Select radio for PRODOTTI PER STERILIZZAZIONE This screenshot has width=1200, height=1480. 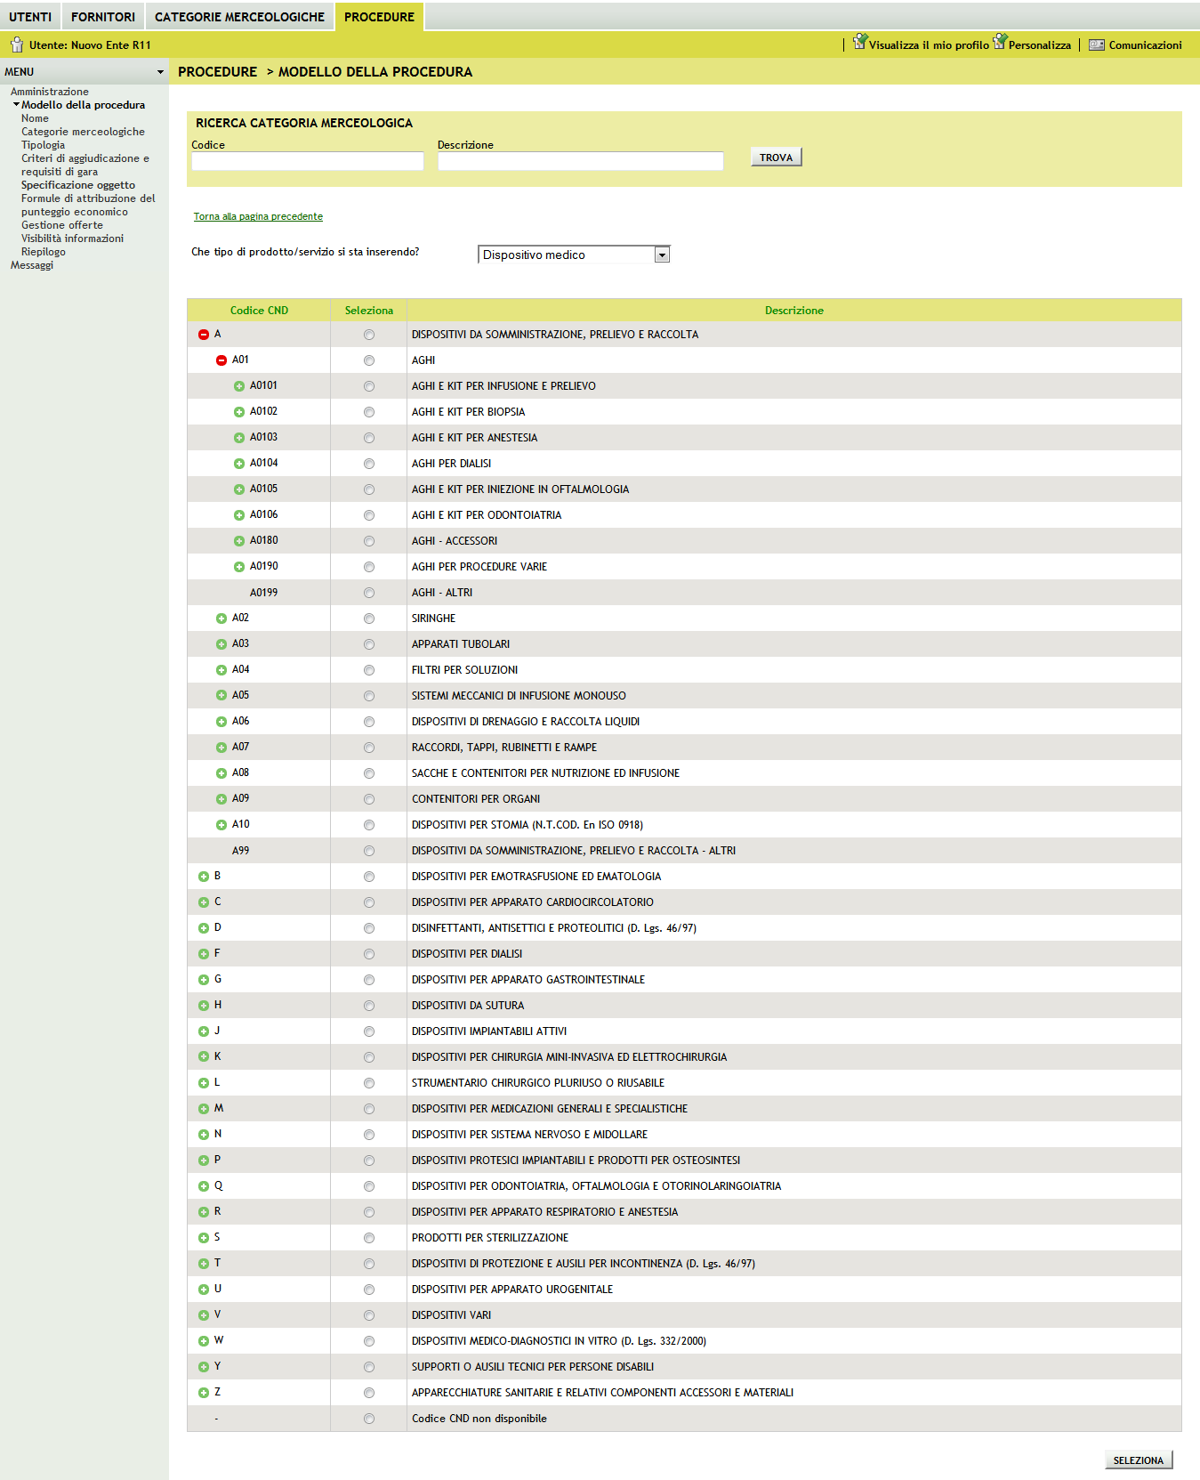[369, 1238]
